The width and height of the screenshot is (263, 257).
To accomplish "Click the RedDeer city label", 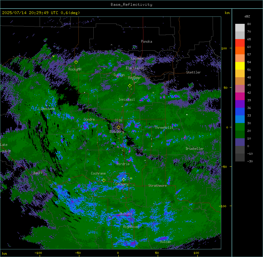I will [x=135, y=78].
